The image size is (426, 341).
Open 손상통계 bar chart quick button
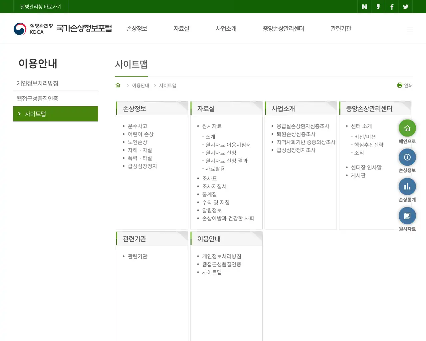[x=407, y=186]
